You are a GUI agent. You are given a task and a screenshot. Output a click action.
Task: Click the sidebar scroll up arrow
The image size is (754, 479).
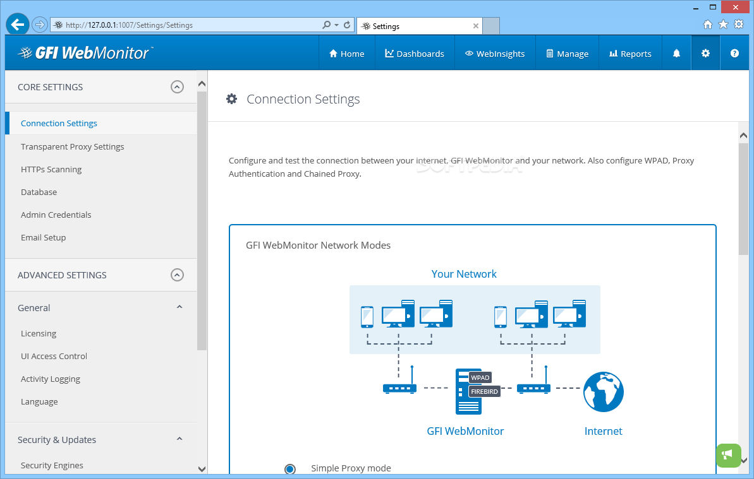tap(202, 84)
